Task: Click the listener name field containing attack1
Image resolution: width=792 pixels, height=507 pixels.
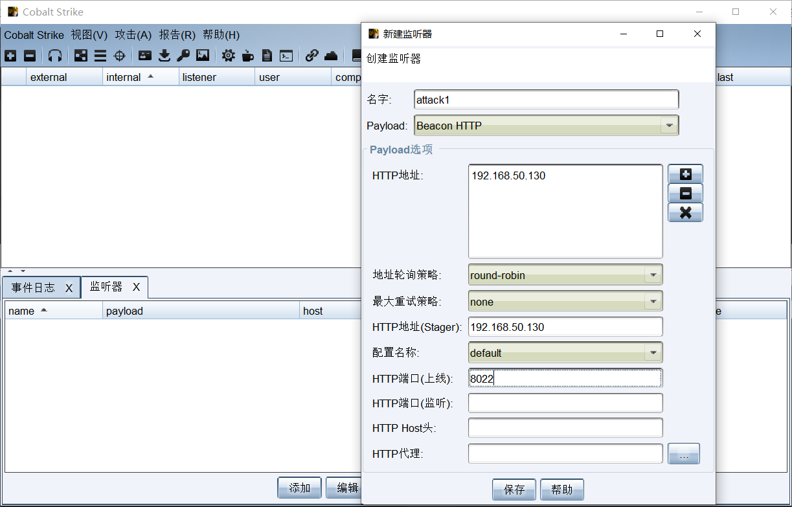Action: click(547, 100)
